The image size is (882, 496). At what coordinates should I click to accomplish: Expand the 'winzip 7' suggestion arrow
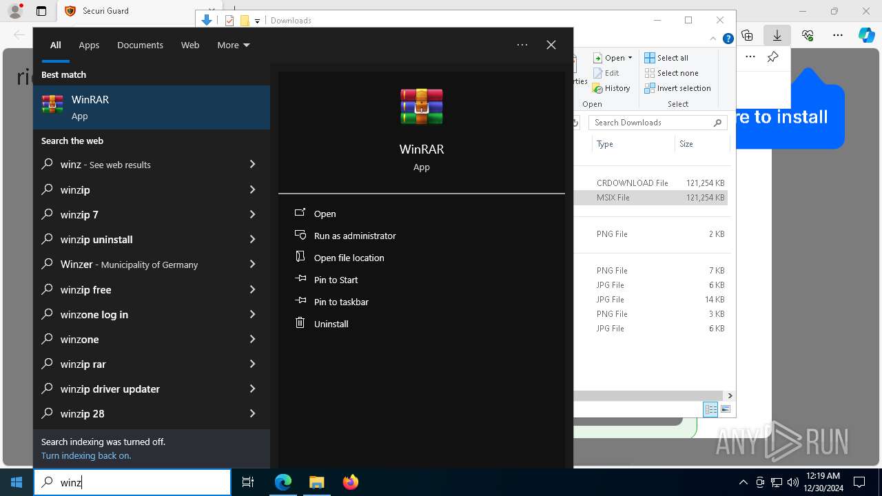pos(252,214)
